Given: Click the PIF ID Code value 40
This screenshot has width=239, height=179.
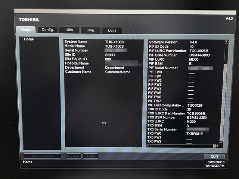Looking at the screenshot, I should [192, 47].
